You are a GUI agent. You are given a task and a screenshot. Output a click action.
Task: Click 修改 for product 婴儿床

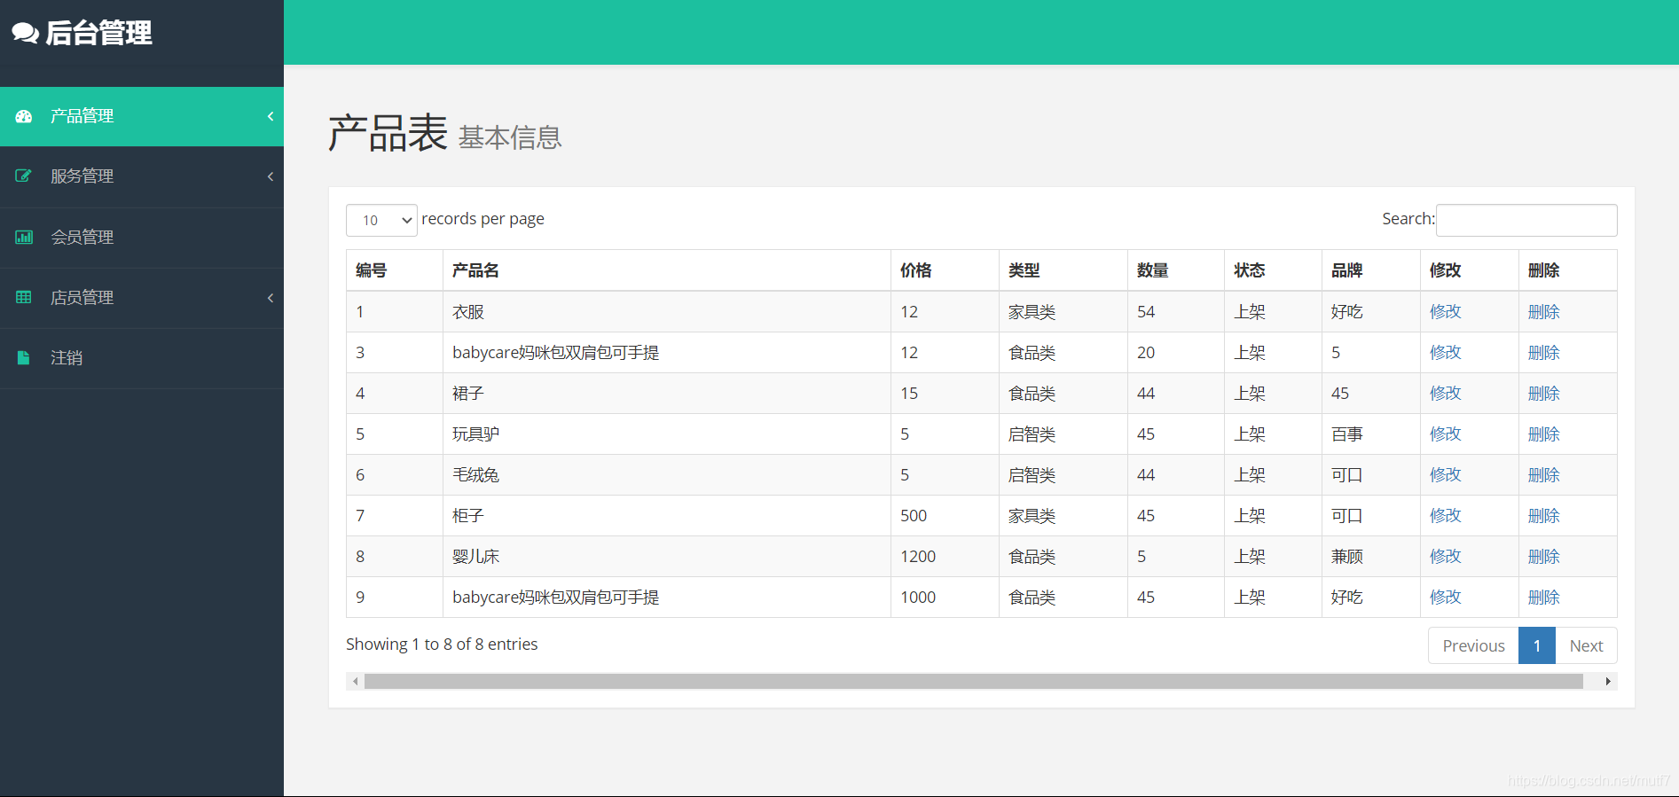[1445, 557]
